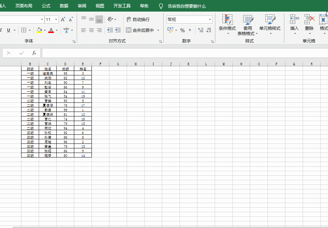The width and height of the screenshot is (328, 228).
Task: Click the formula bar cancel X
Action: pyautogui.click(x=9, y=53)
